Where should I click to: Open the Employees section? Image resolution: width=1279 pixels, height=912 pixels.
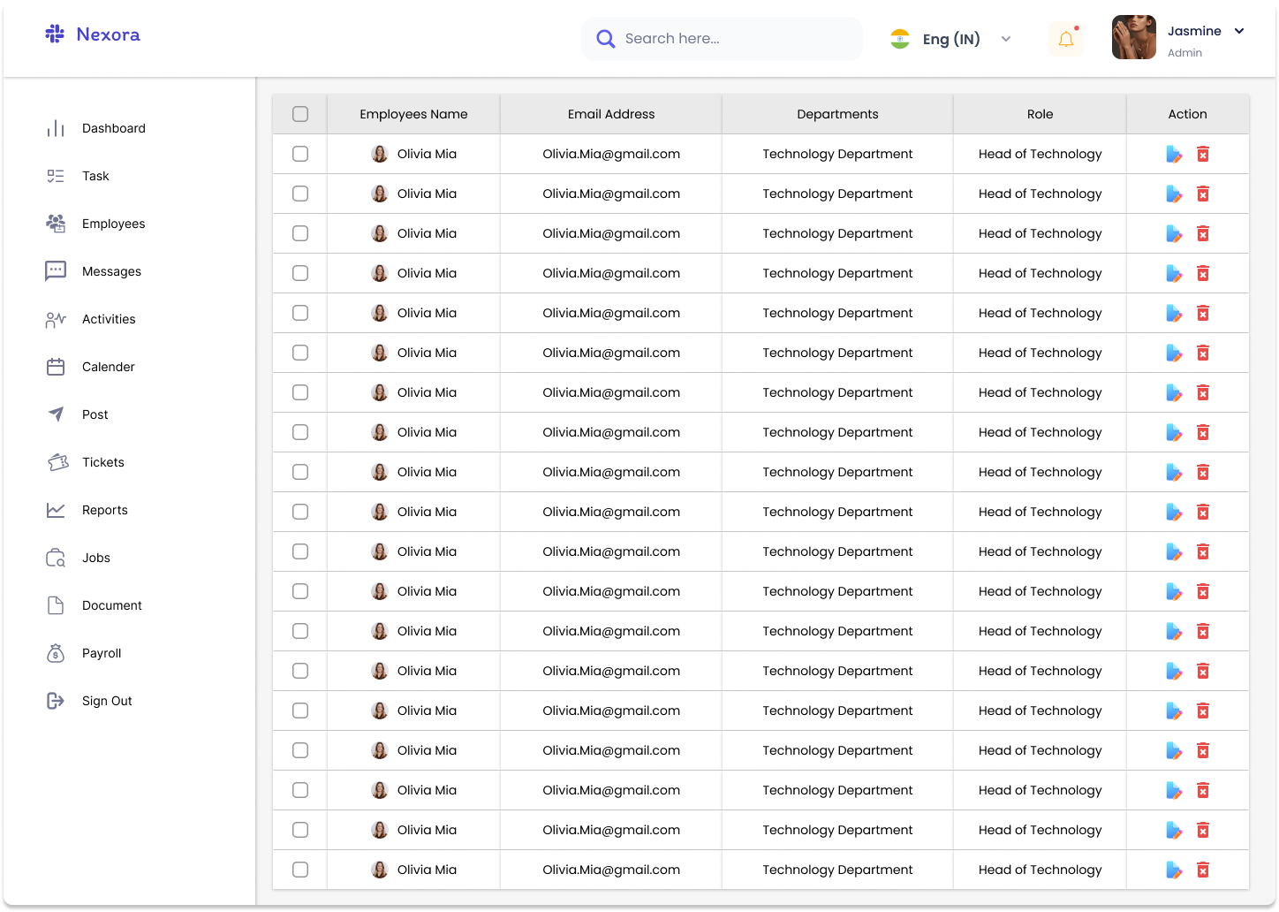point(55,224)
